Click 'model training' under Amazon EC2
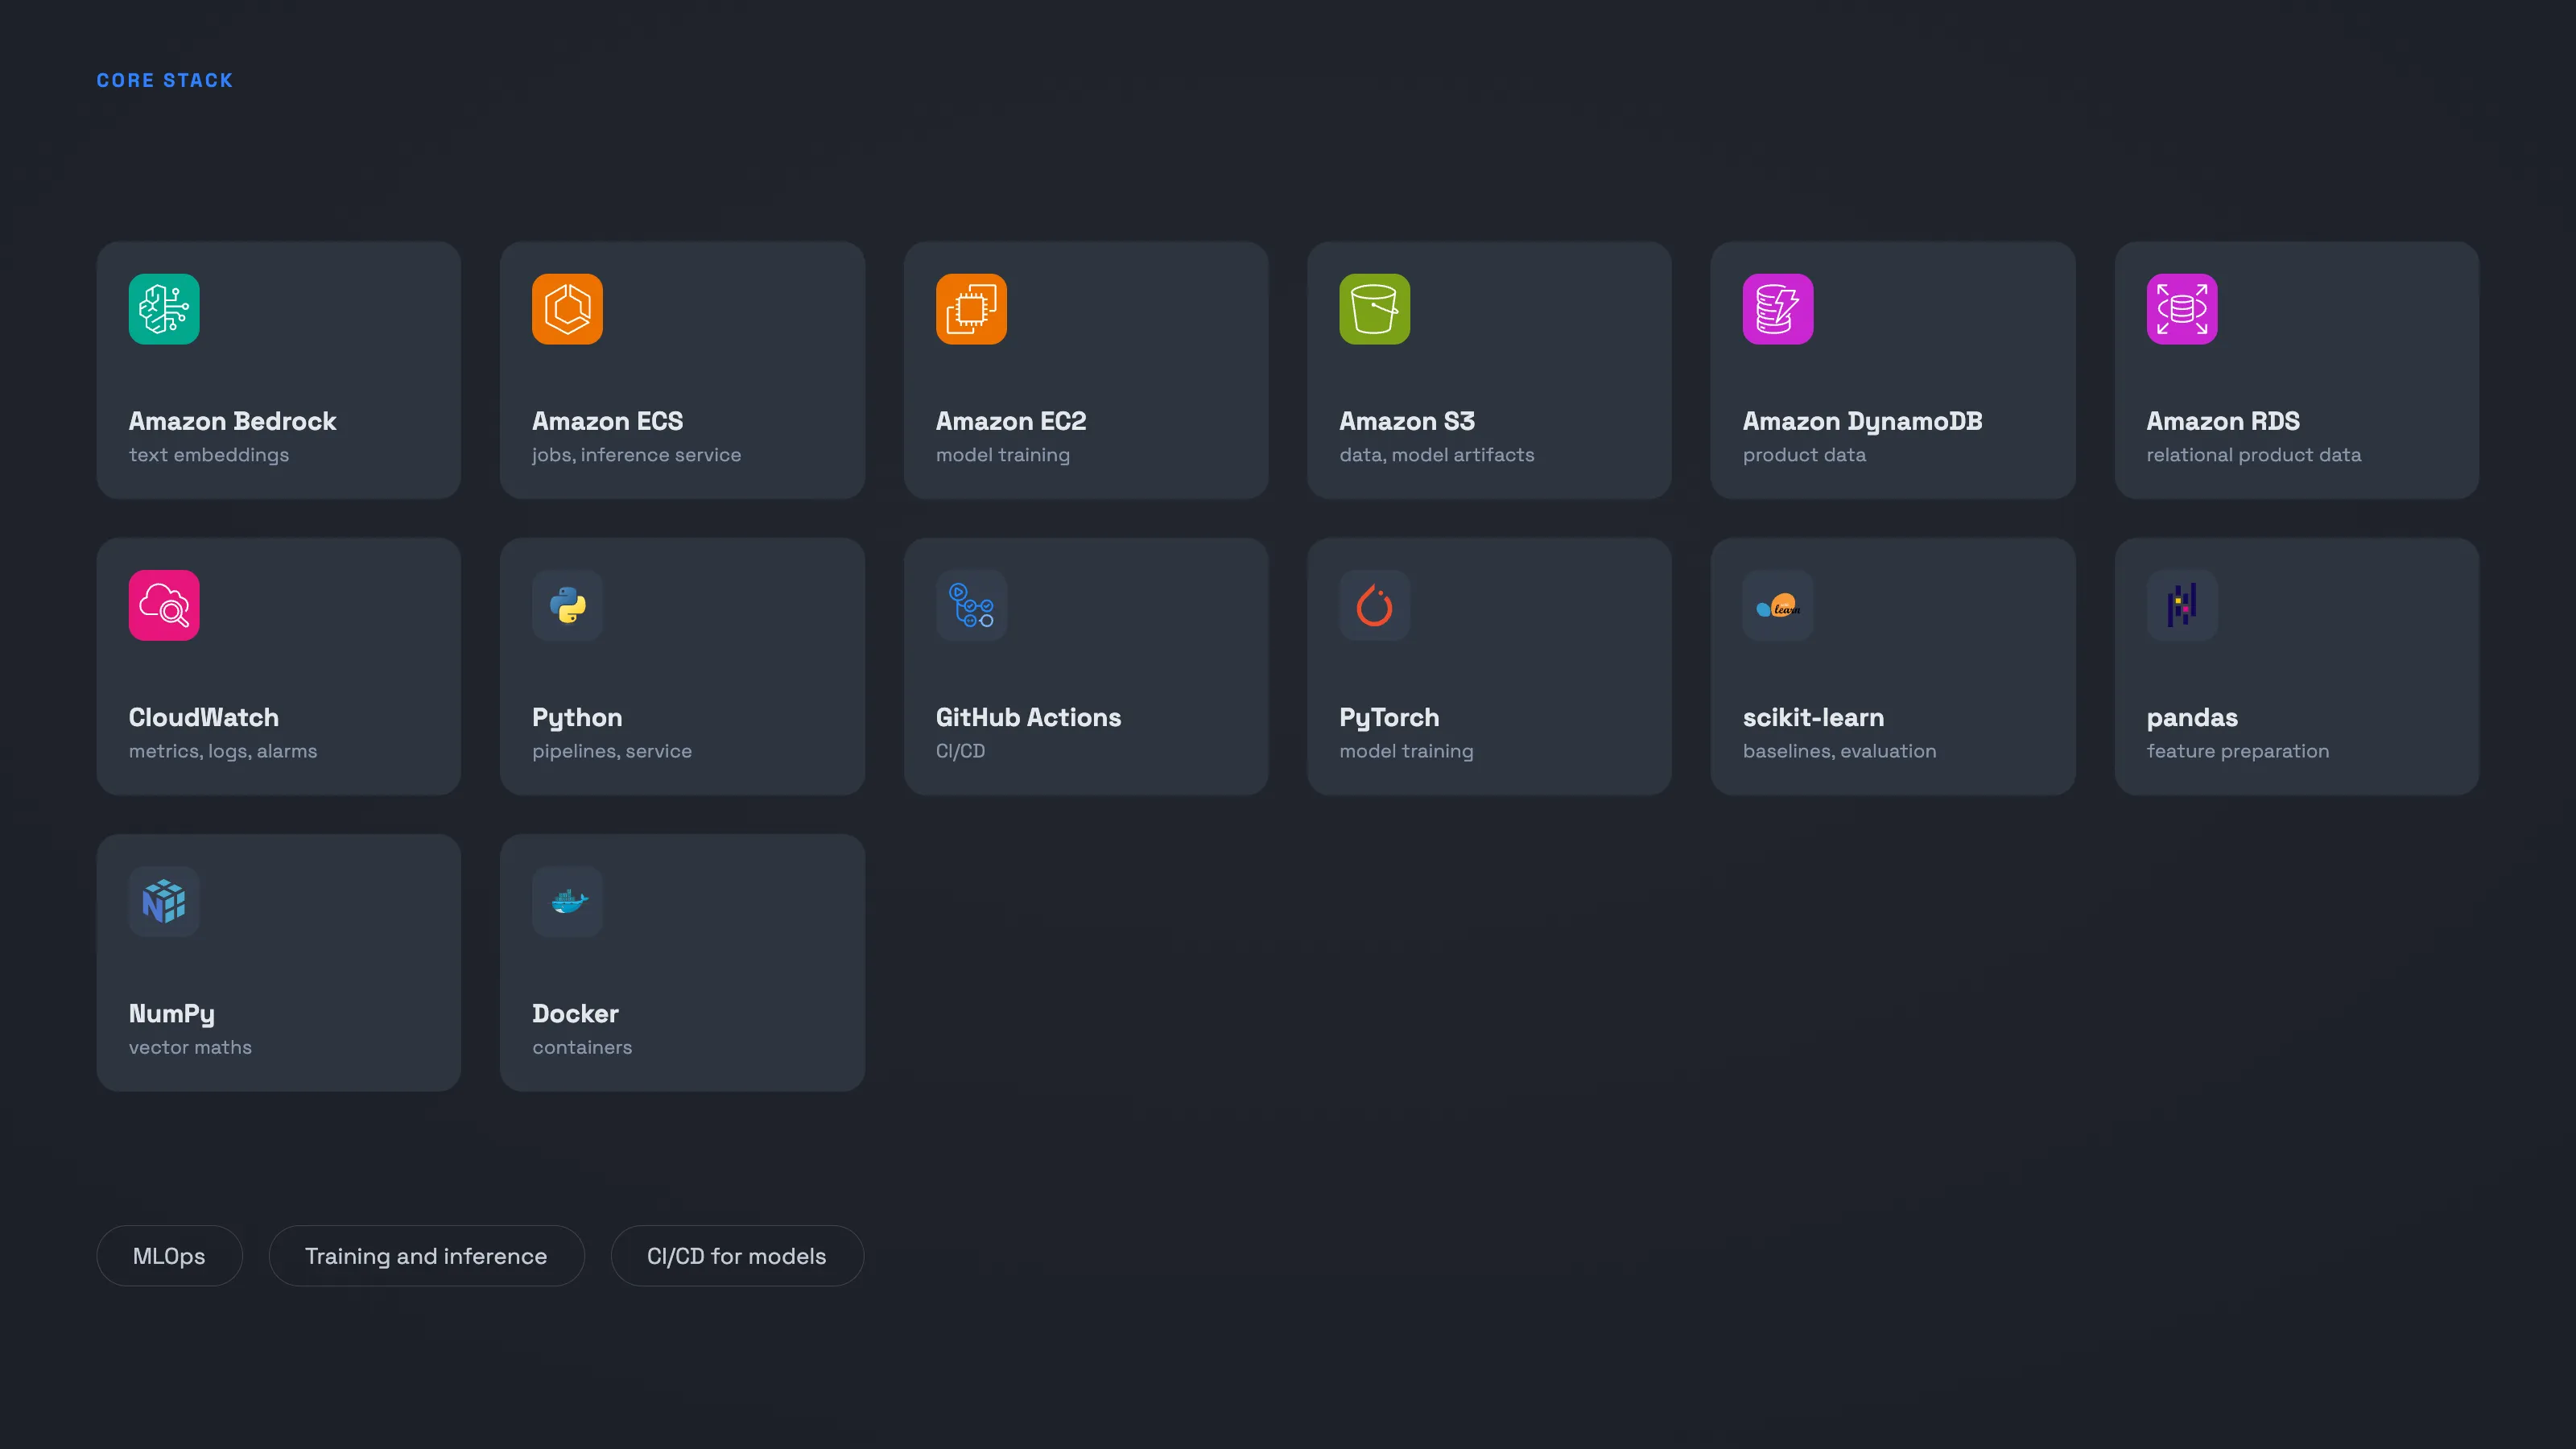 (x=1003, y=455)
